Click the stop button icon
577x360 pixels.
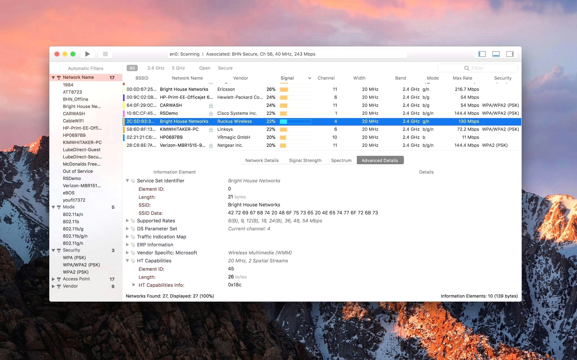click(x=106, y=54)
